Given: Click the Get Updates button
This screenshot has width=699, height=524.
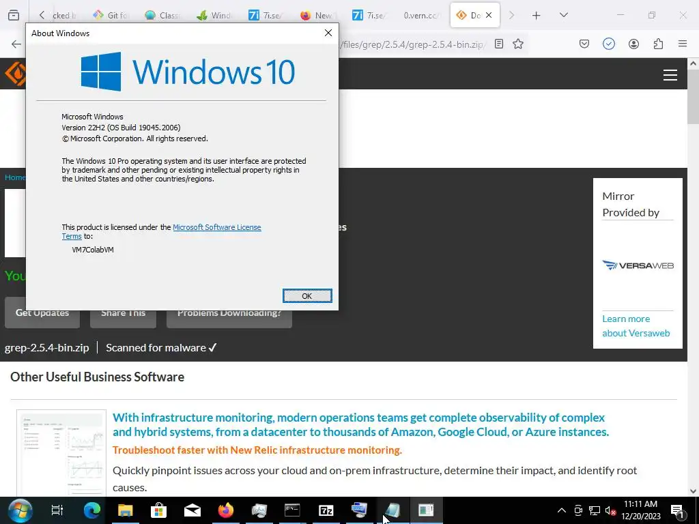Looking at the screenshot, I should [42, 312].
